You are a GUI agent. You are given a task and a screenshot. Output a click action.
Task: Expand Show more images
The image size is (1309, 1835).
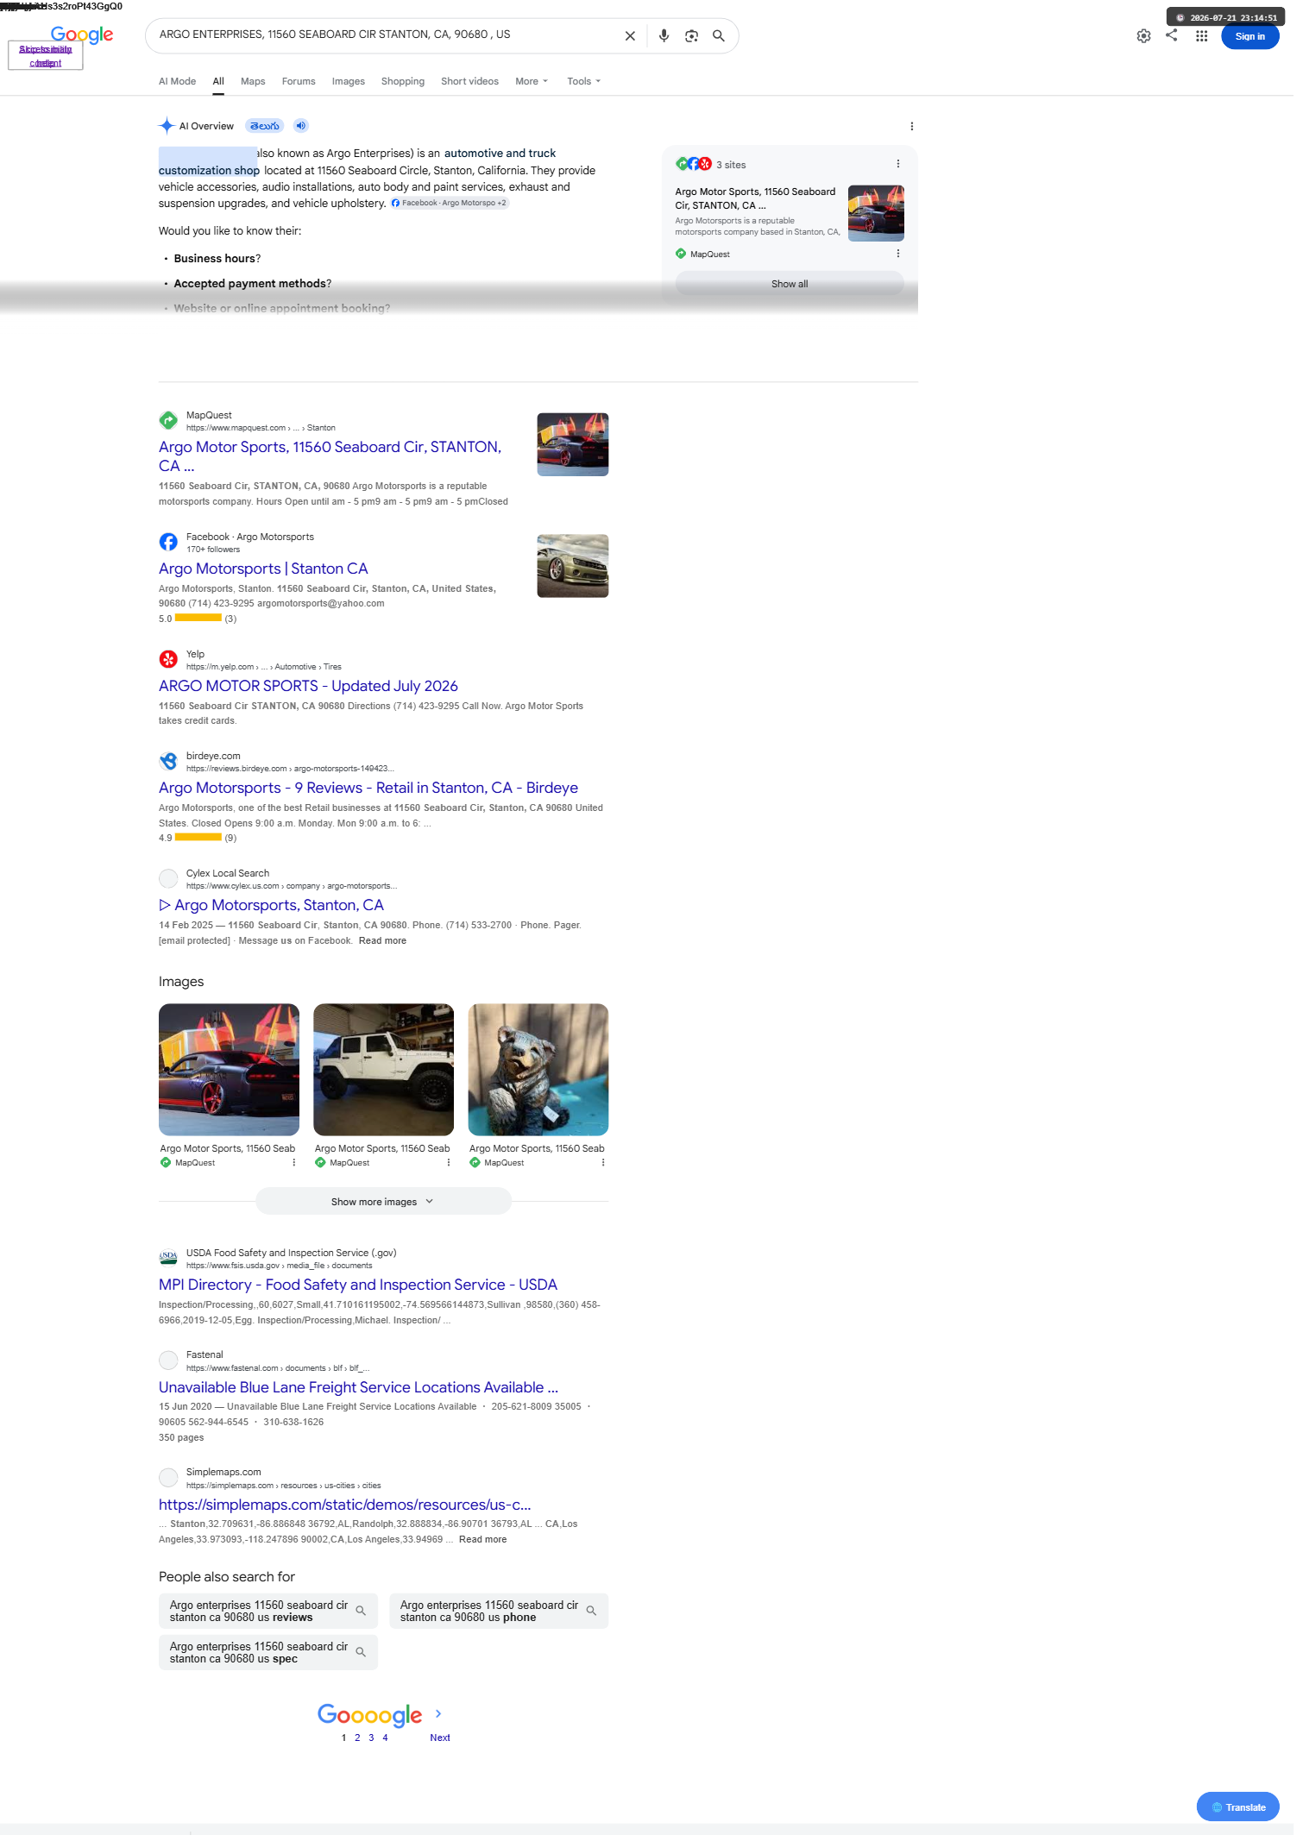[383, 1201]
